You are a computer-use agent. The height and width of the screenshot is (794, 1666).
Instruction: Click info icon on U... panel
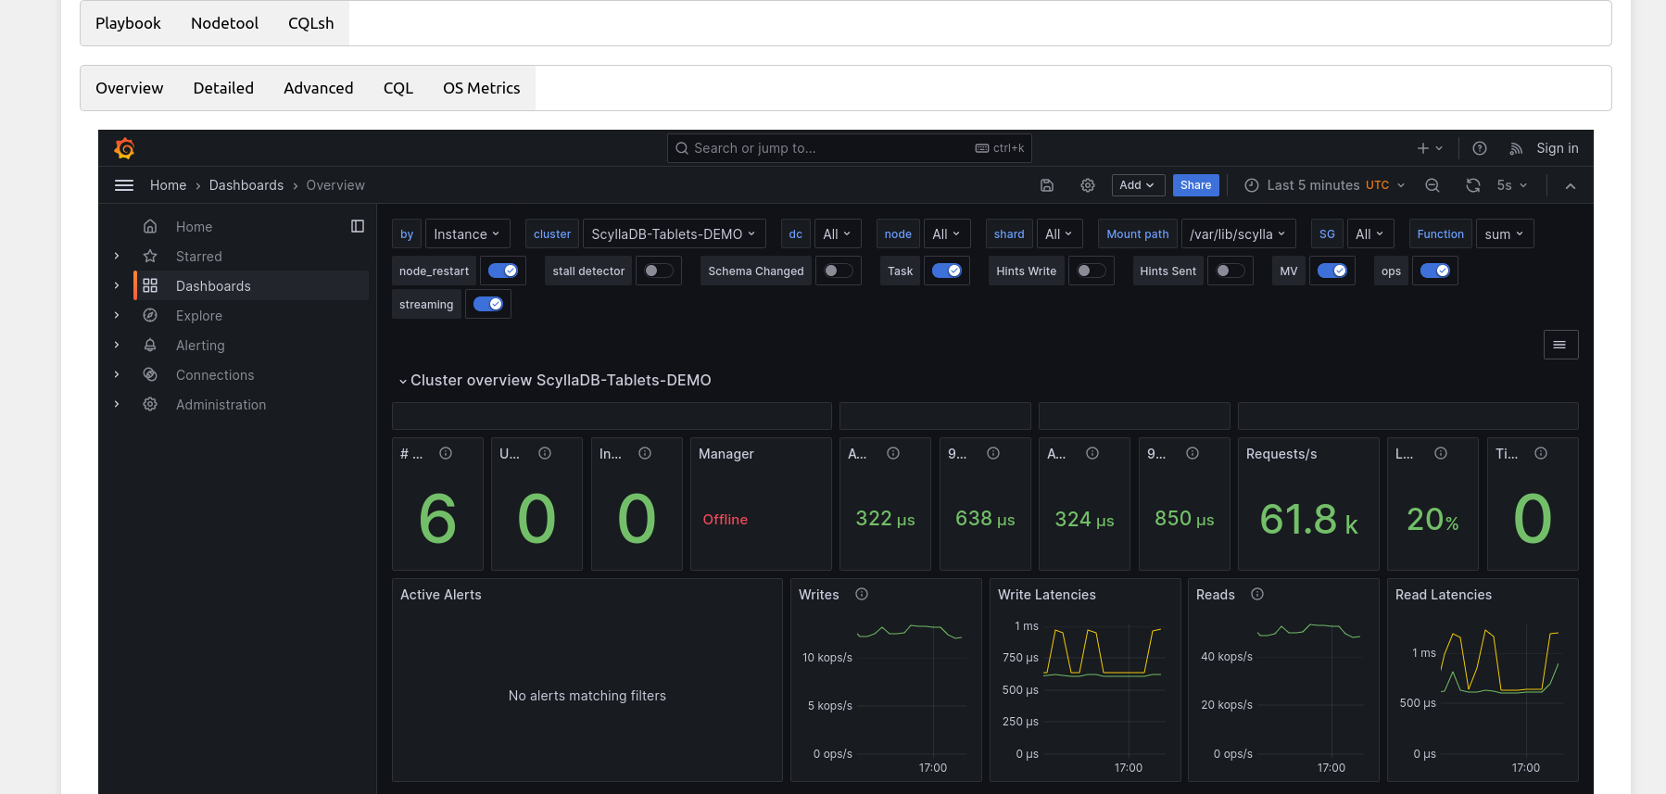pos(545,453)
